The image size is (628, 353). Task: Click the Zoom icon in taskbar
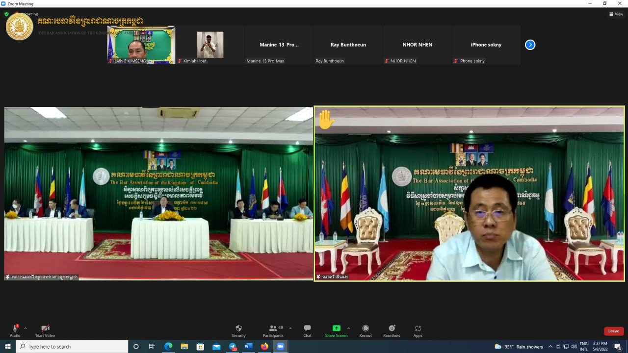pyautogui.click(x=281, y=347)
